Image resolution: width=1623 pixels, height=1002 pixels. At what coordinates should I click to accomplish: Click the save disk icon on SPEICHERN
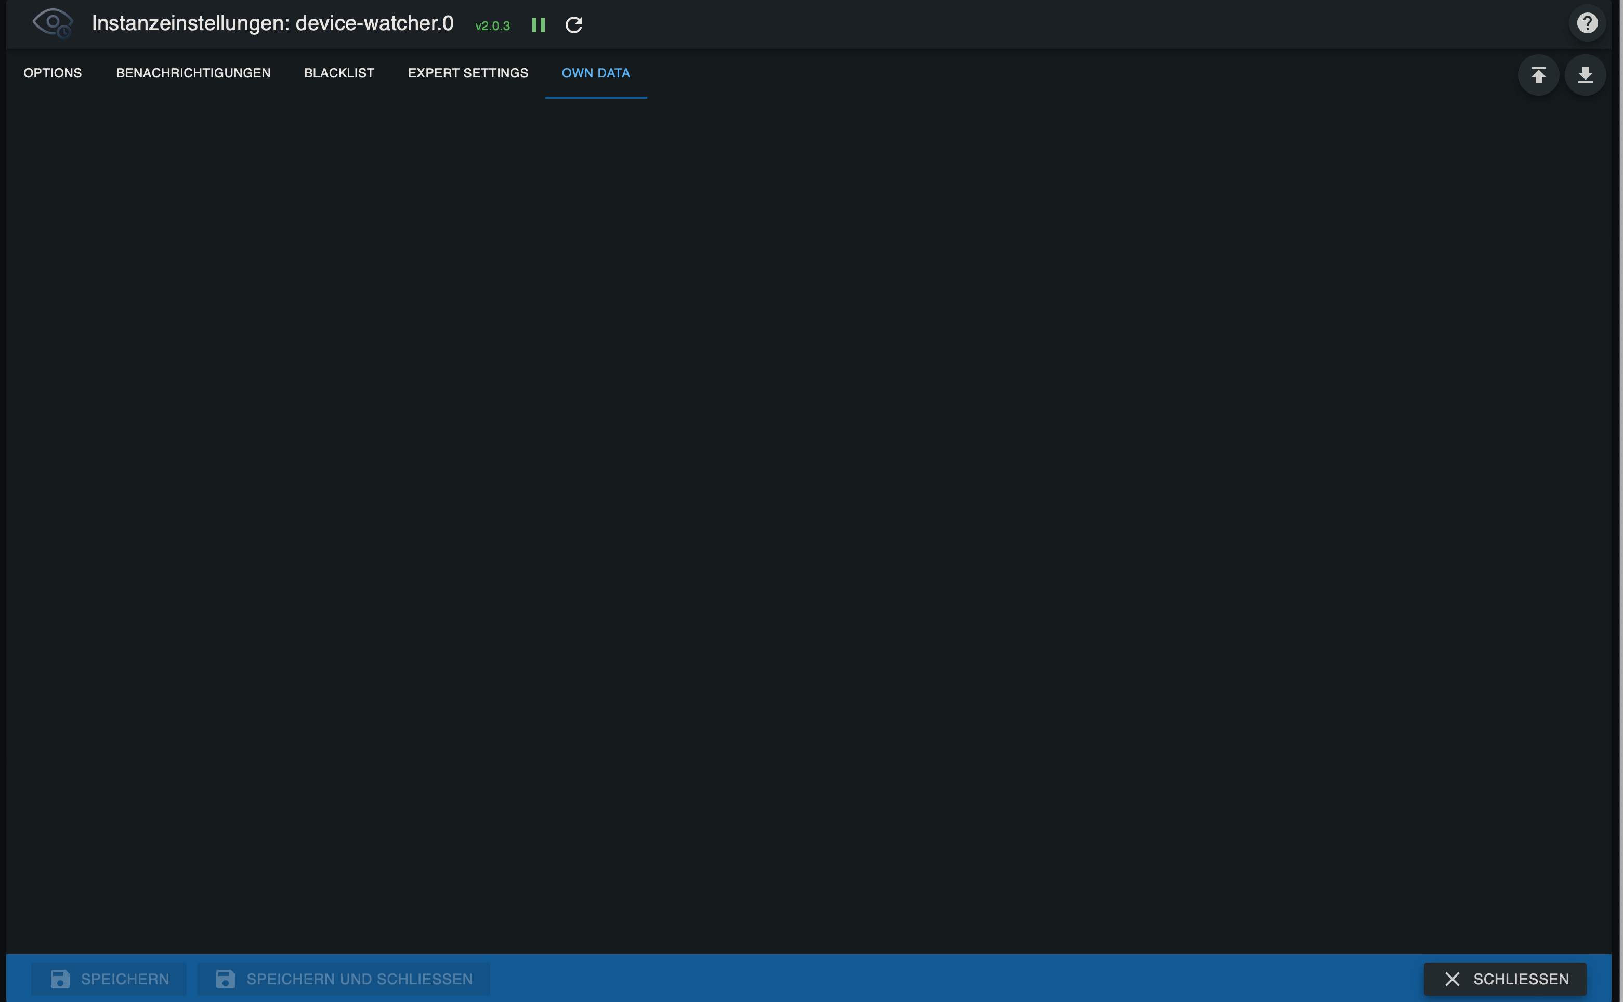coord(60,978)
